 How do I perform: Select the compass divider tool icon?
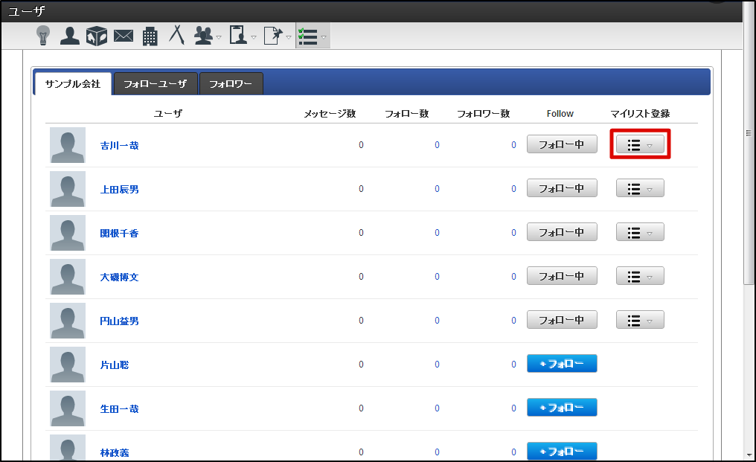tap(176, 35)
